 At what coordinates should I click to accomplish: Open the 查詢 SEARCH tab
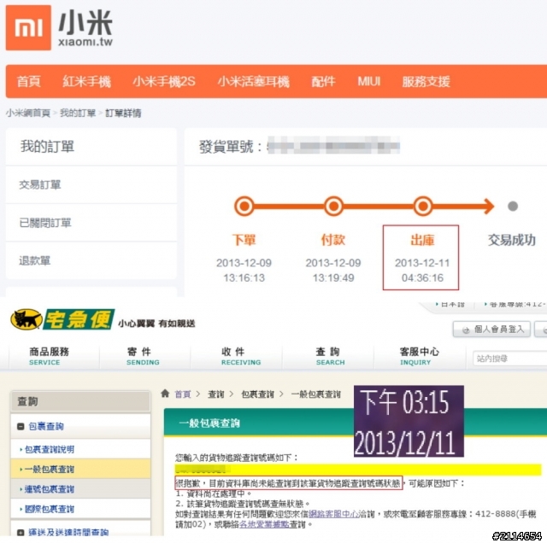(330, 356)
